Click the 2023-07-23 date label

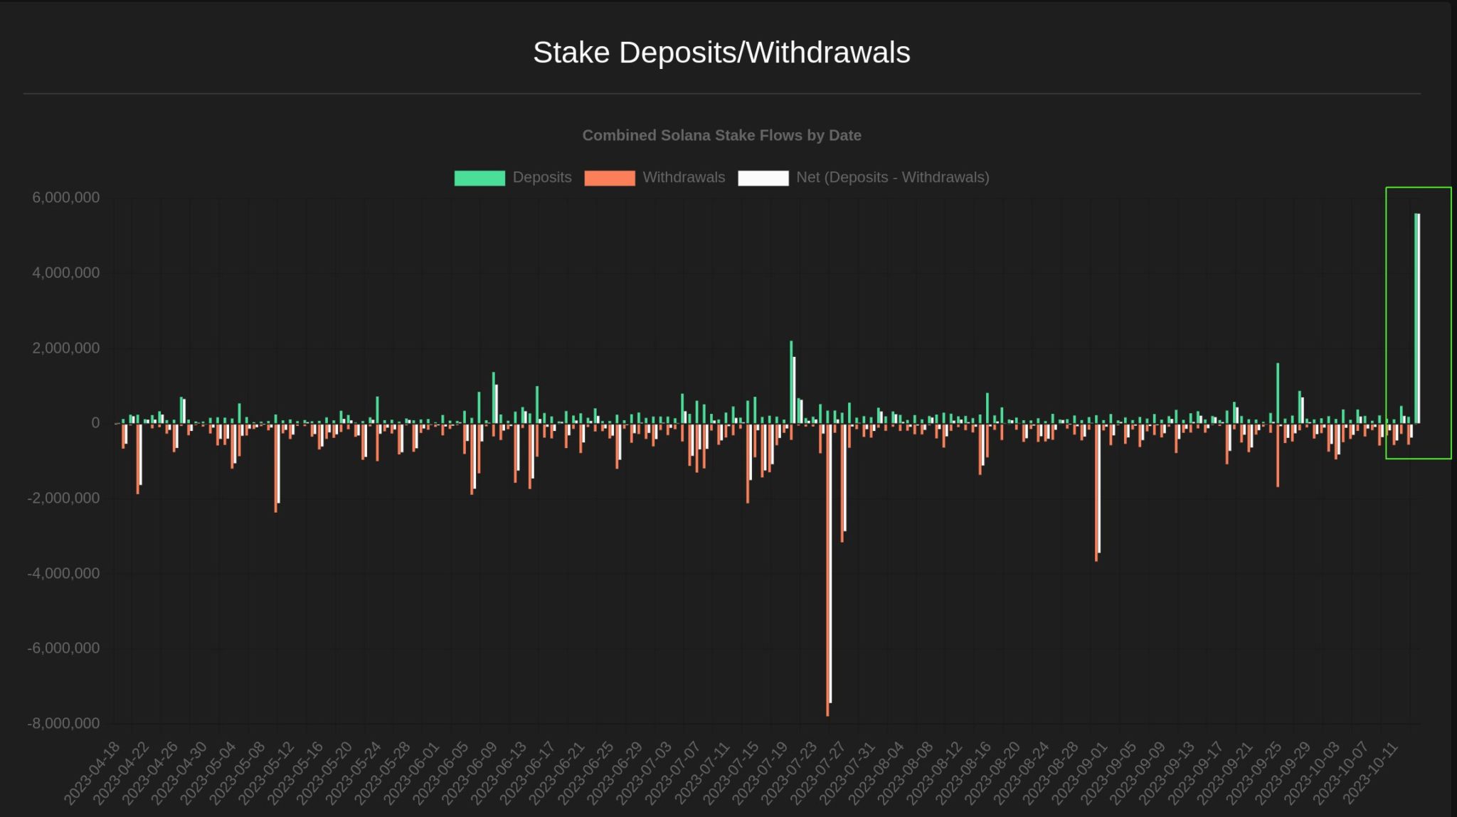[790, 773]
